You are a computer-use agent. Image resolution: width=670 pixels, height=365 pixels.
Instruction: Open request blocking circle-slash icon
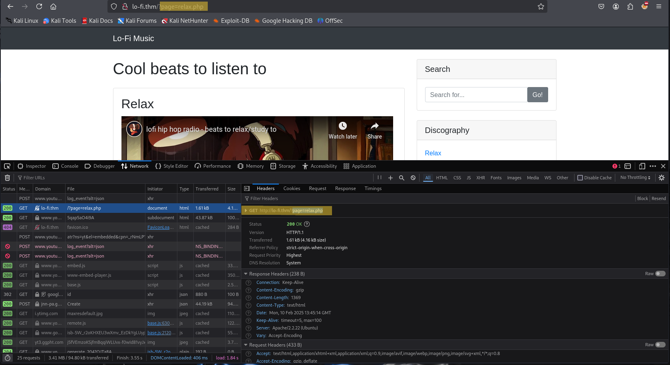[413, 178]
